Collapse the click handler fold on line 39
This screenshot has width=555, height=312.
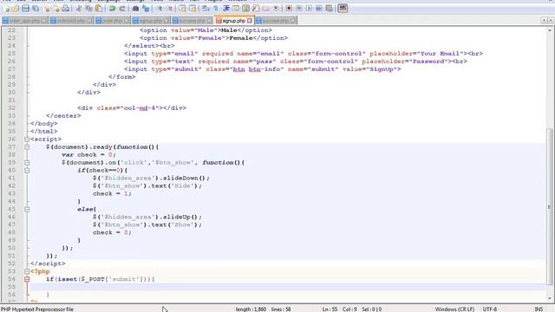coord(27,163)
